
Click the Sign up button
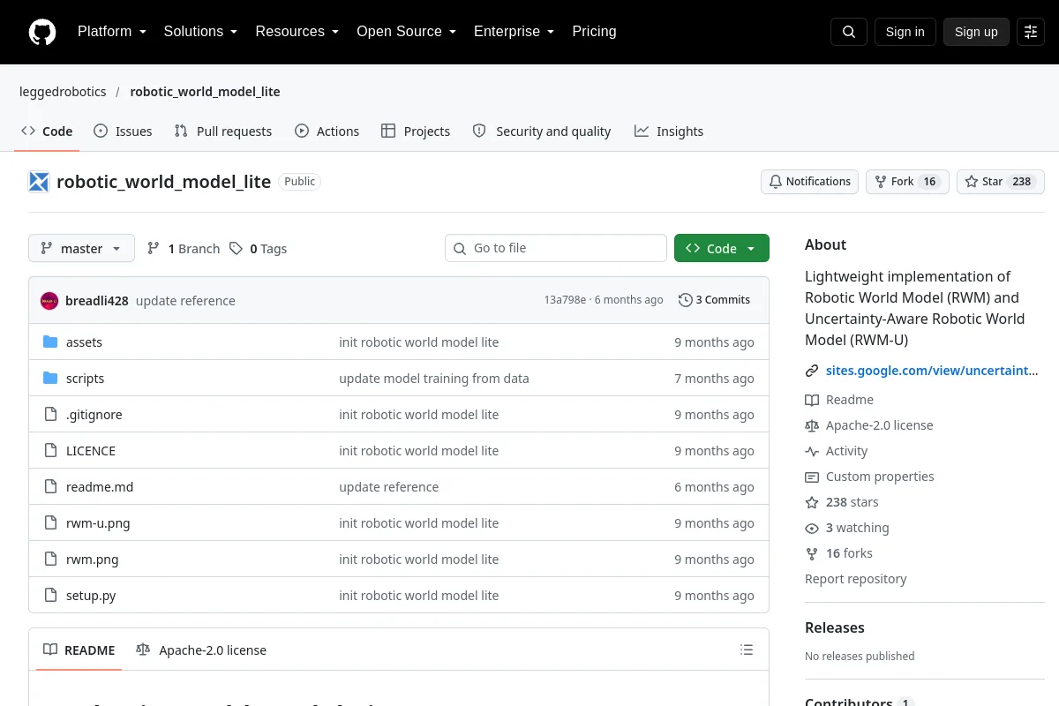tap(976, 32)
